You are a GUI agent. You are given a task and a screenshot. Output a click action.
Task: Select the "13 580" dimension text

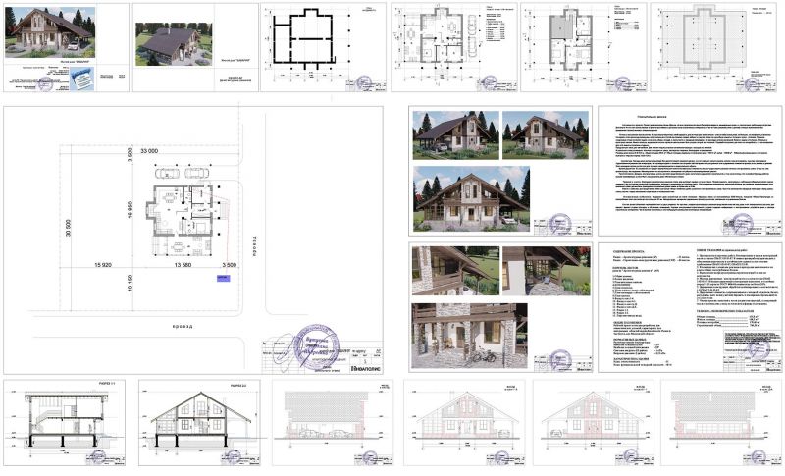click(183, 265)
